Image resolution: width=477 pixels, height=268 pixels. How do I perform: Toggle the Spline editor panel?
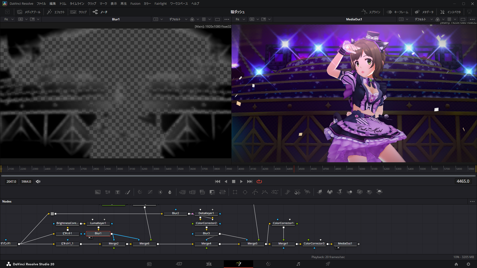point(371,12)
